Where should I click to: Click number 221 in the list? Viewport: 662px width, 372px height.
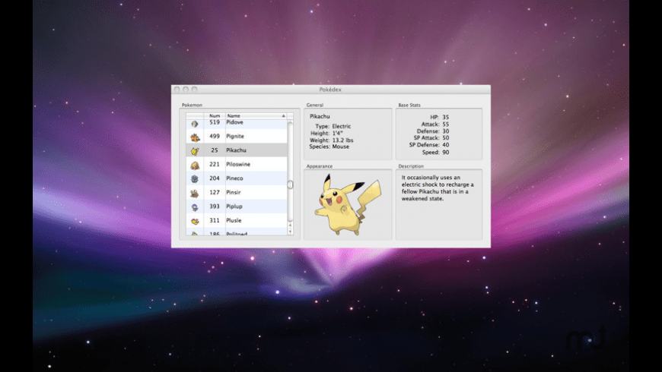(x=215, y=164)
